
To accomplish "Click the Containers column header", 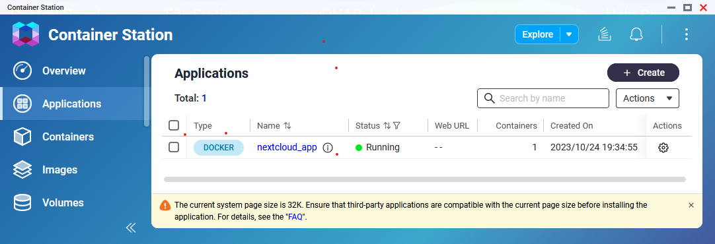I will click(516, 126).
